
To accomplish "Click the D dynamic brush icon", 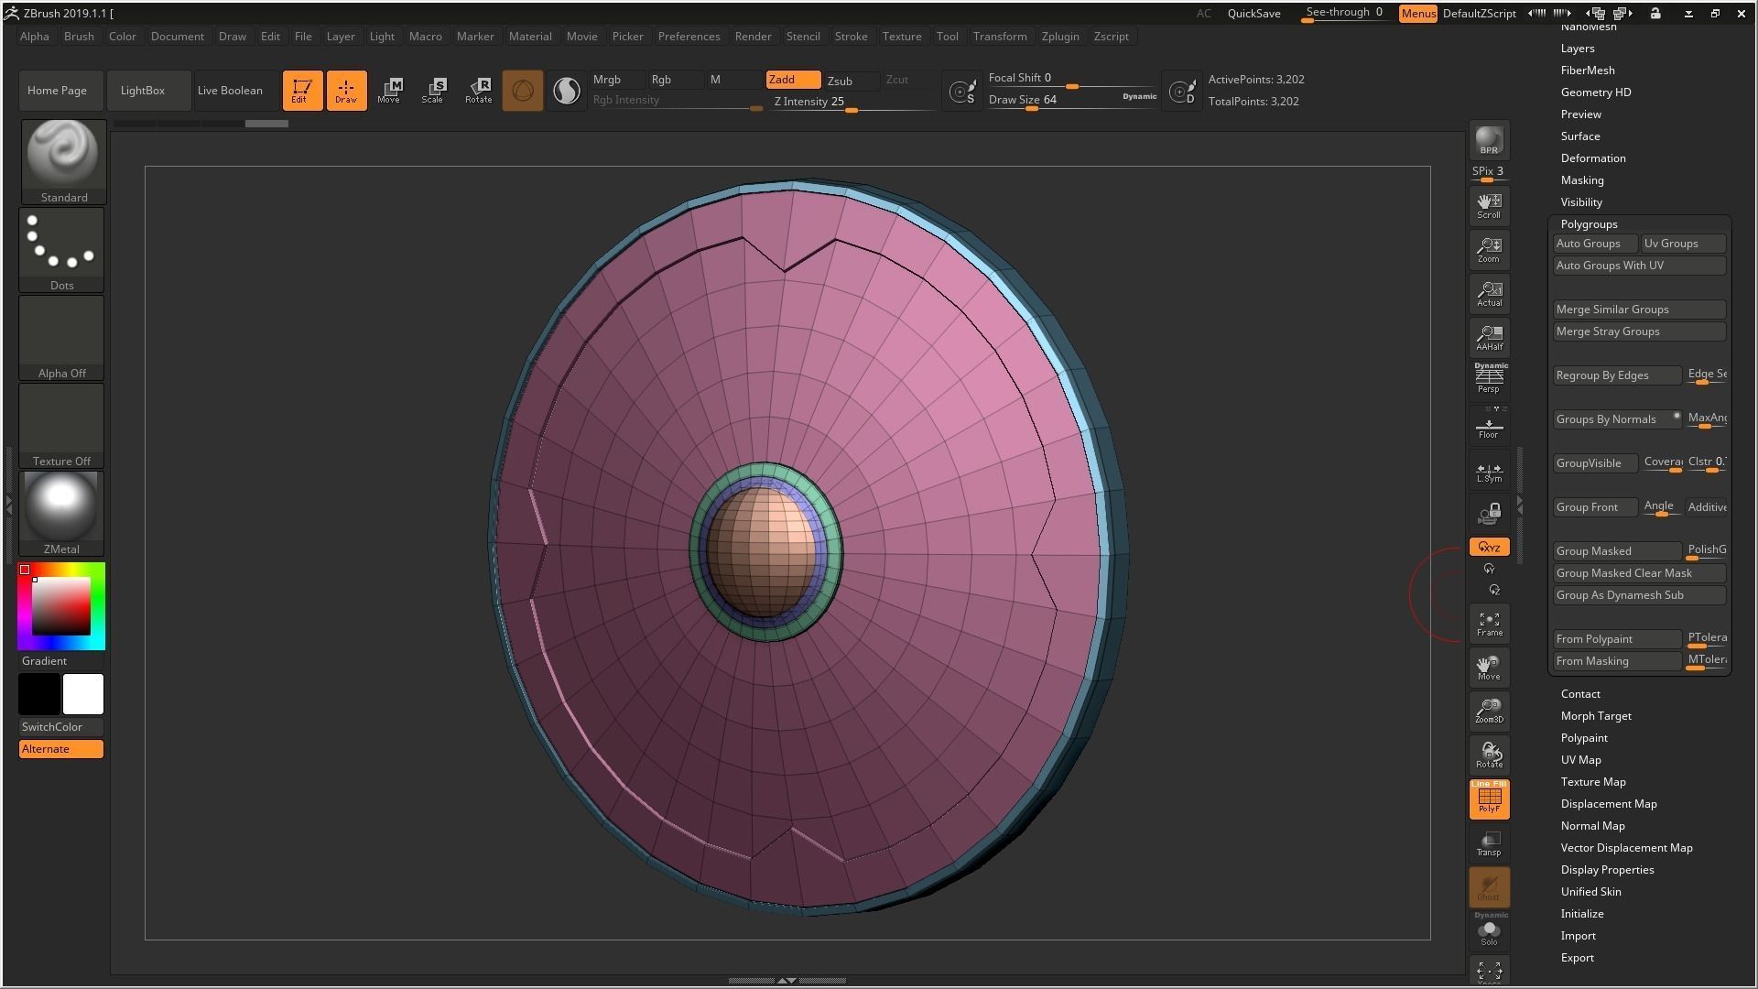I will [1182, 91].
